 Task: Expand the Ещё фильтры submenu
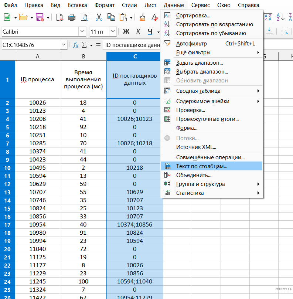click(212, 52)
